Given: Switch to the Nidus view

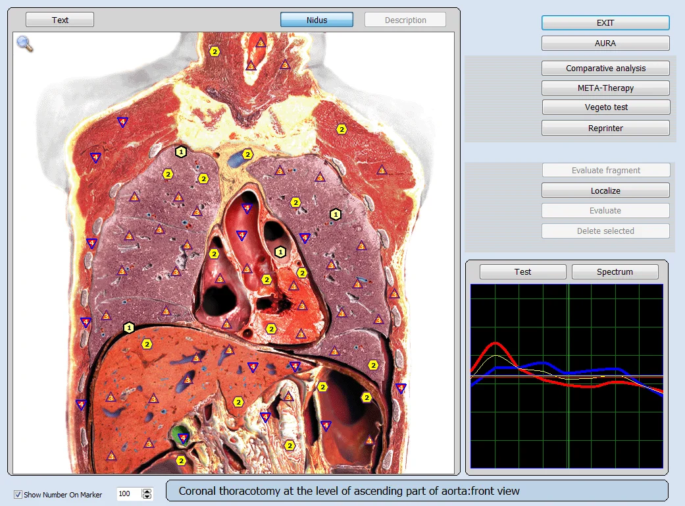Looking at the screenshot, I should [317, 20].
